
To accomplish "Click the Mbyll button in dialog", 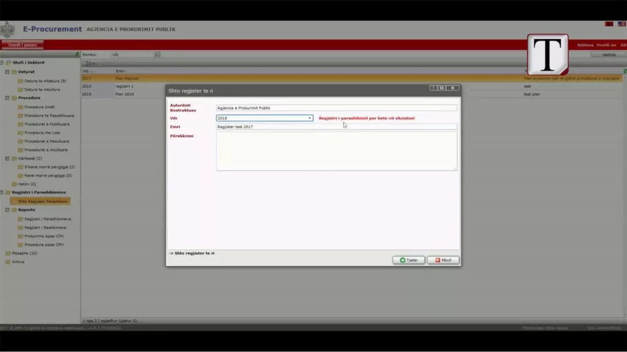I will [x=443, y=260].
